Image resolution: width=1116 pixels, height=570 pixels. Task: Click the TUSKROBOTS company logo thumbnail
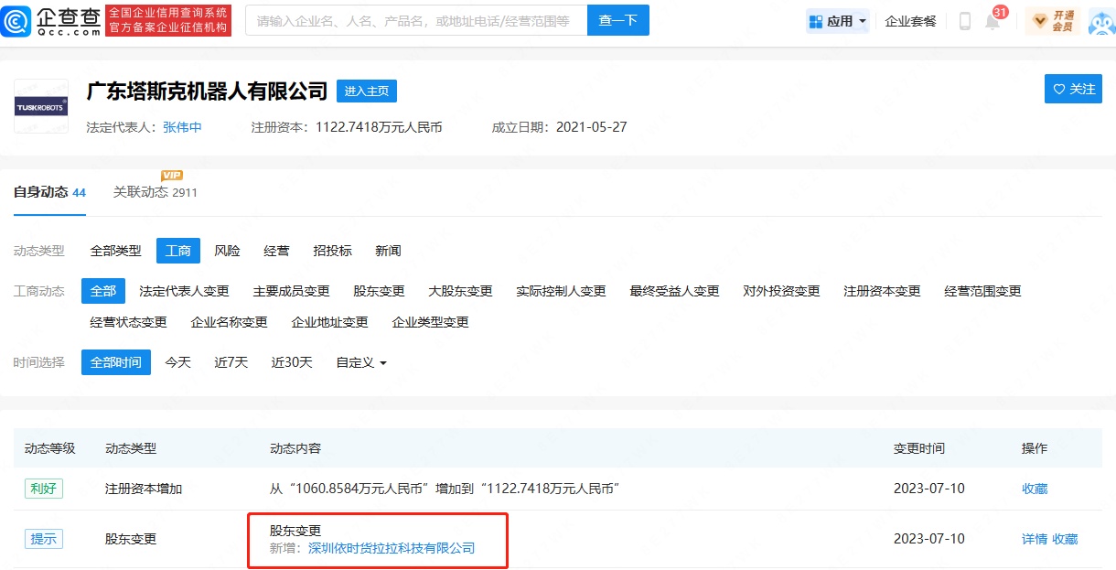(x=41, y=106)
